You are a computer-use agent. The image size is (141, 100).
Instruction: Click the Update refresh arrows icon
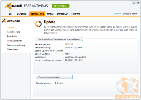click(x=38, y=24)
